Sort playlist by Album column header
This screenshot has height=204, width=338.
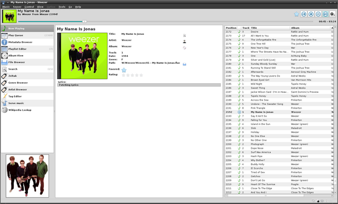pyautogui.click(x=310, y=28)
